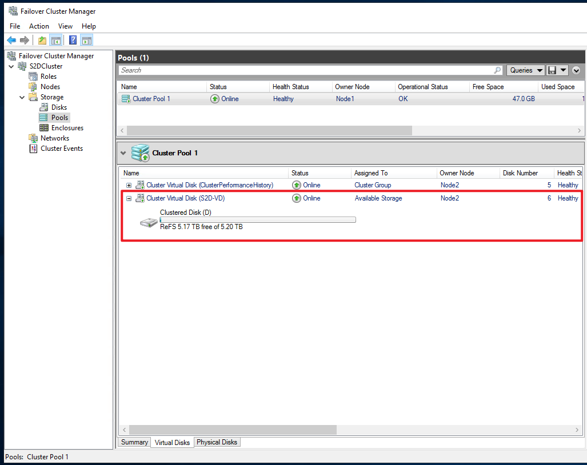The image size is (587, 465).
Task: Toggle the Show/Hide Console Tree icon
Action: [x=56, y=40]
